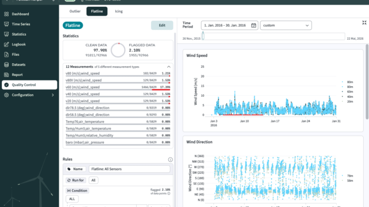Image resolution: width=369 pixels, height=207 pixels.
Task: Click the Name label button
Action: click(76, 169)
